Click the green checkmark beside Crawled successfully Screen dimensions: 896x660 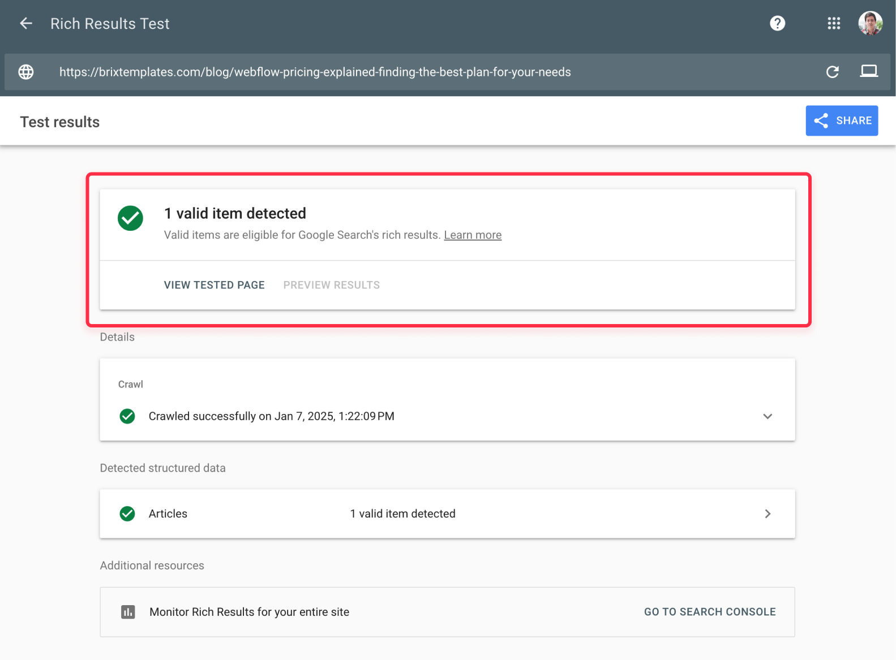[127, 416]
